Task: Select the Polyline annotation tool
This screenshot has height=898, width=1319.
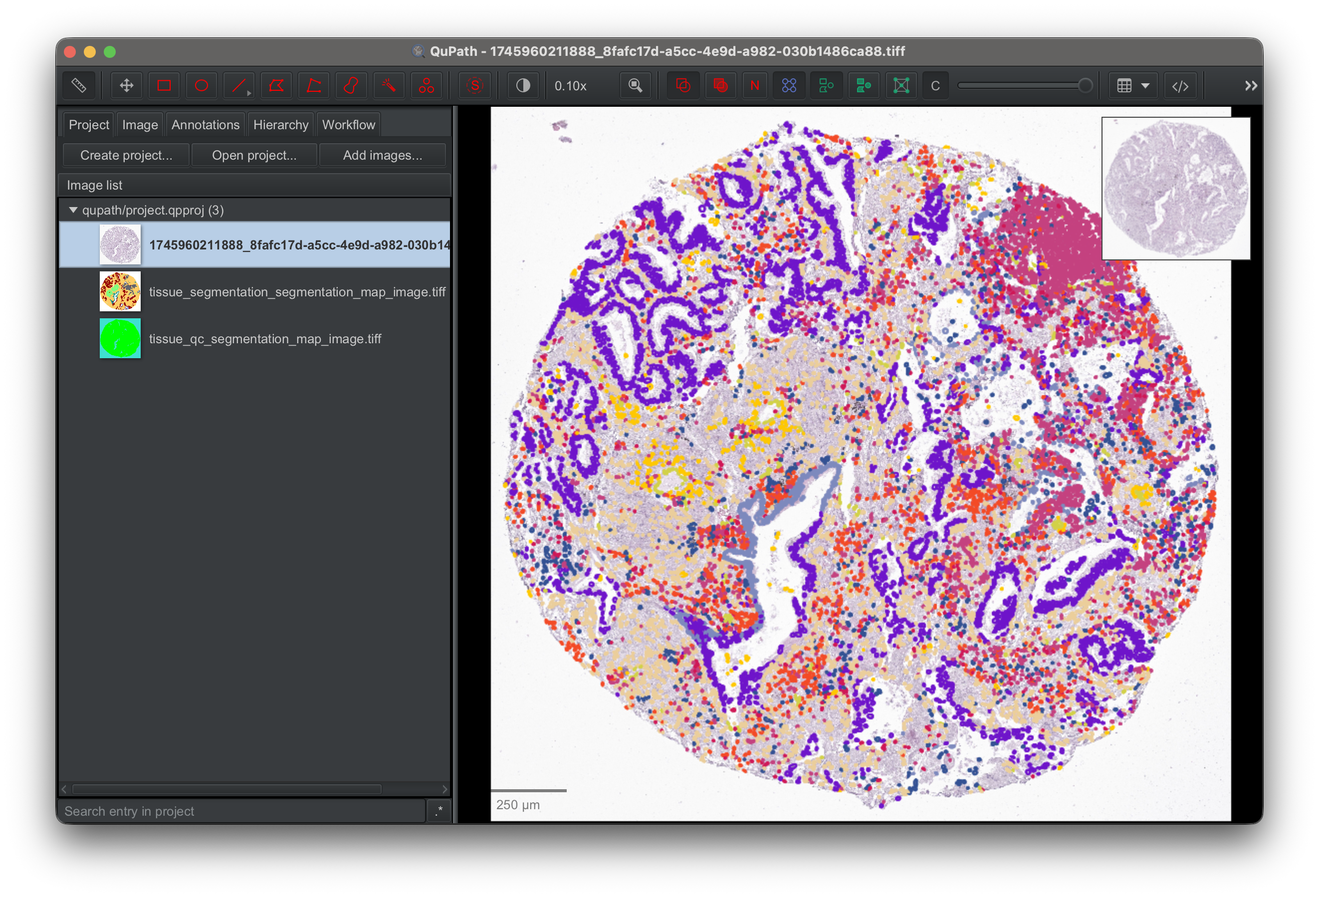Action: [314, 86]
